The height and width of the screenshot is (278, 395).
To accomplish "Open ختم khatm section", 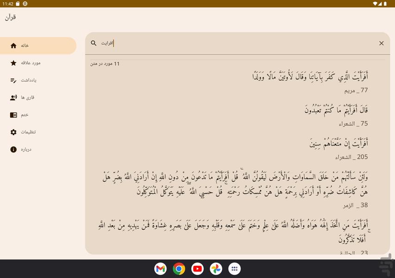I will pyautogui.click(x=38, y=115).
